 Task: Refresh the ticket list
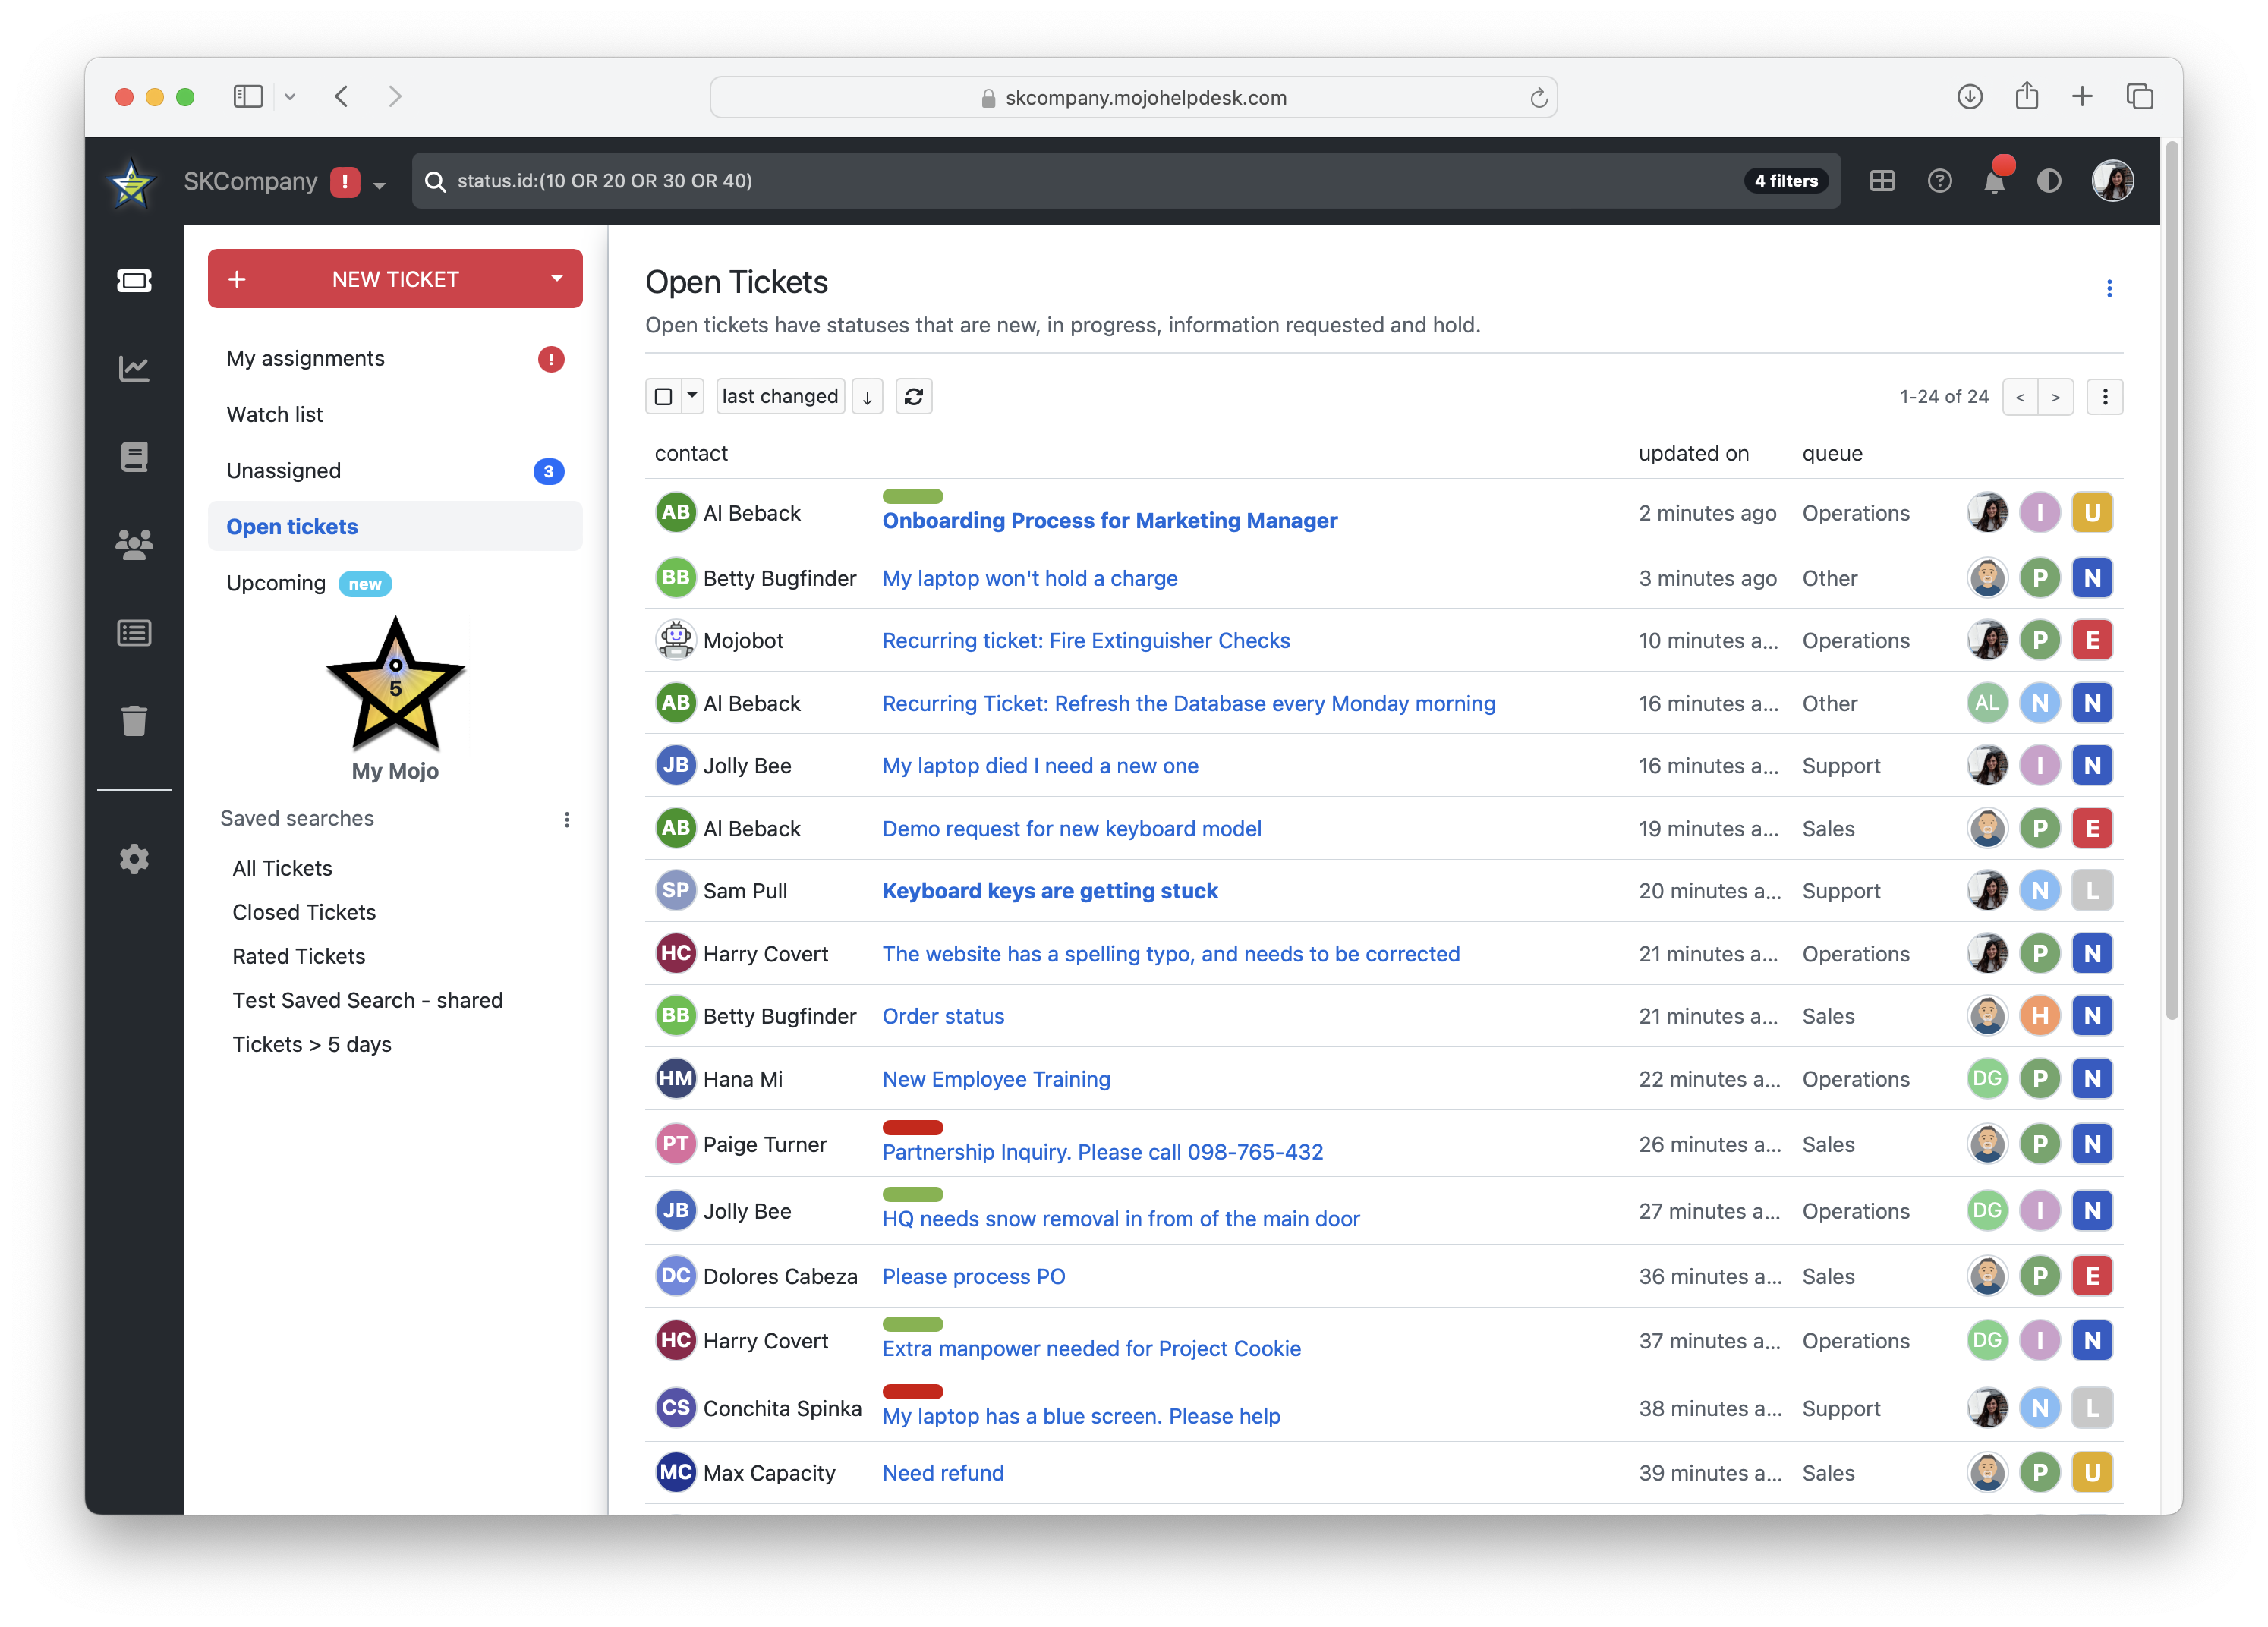coord(914,397)
